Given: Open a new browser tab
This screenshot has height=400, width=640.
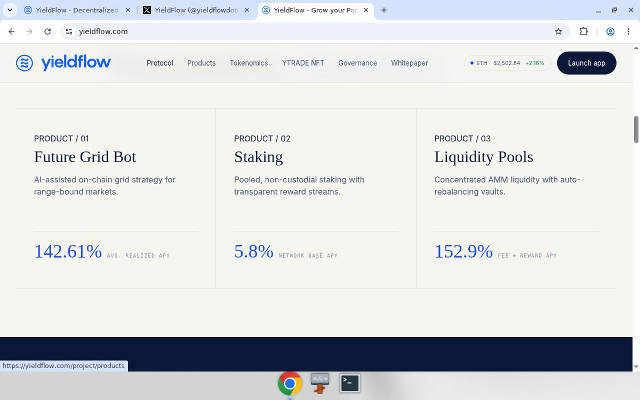Looking at the screenshot, I should pos(384,10).
